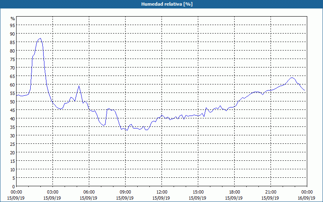The width and height of the screenshot is (323, 202).
Task: Click the 'Humedad relativa [%]' chart title
Action: click(x=167, y=4)
